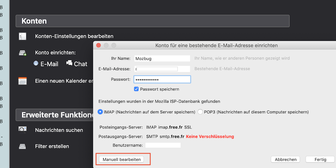Toggle the Passwort speichern checkbox

(x=136, y=89)
